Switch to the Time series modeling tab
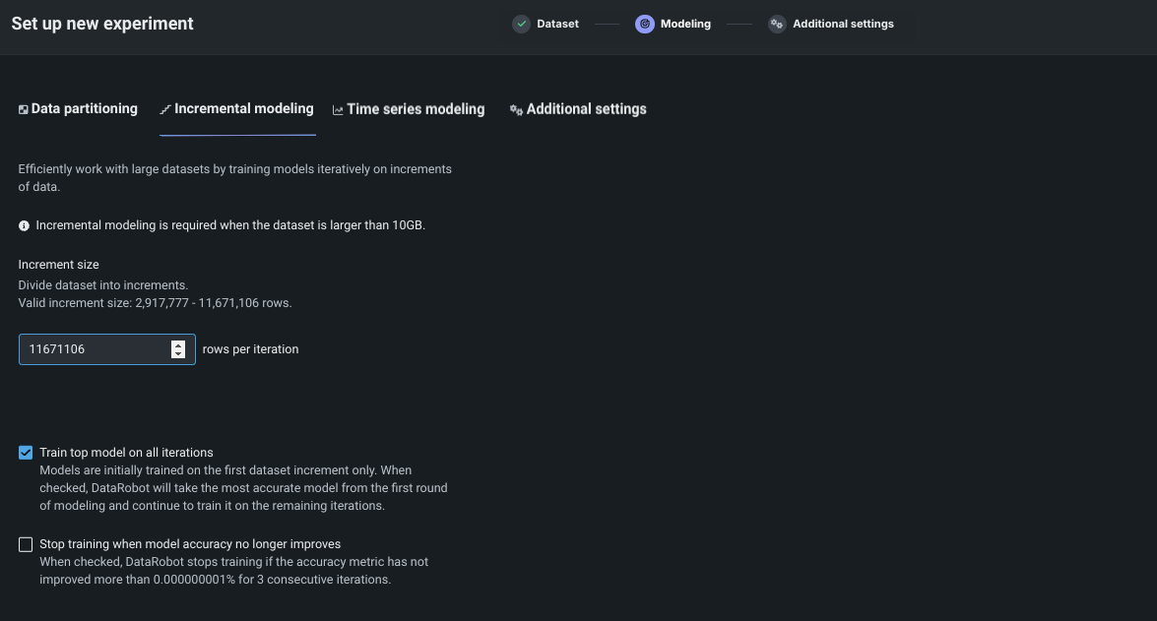This screenshot has height=621, width=1157. click(x=416, y=109)
